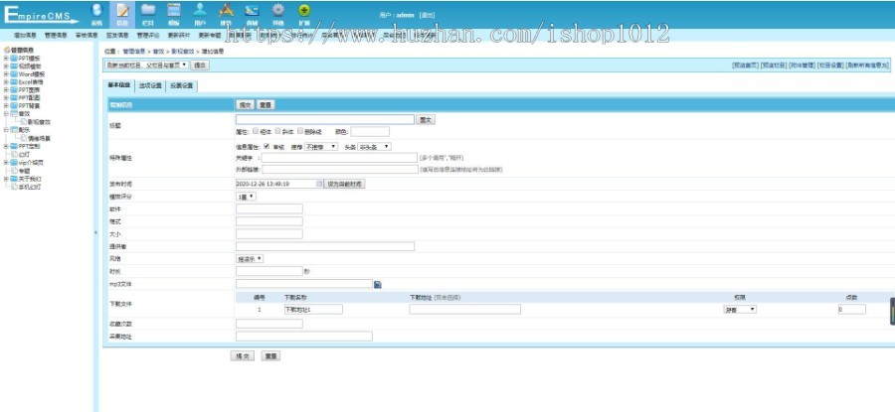
Task: Open 增加信息 in the submenu bar
Action: coord(25,36)
